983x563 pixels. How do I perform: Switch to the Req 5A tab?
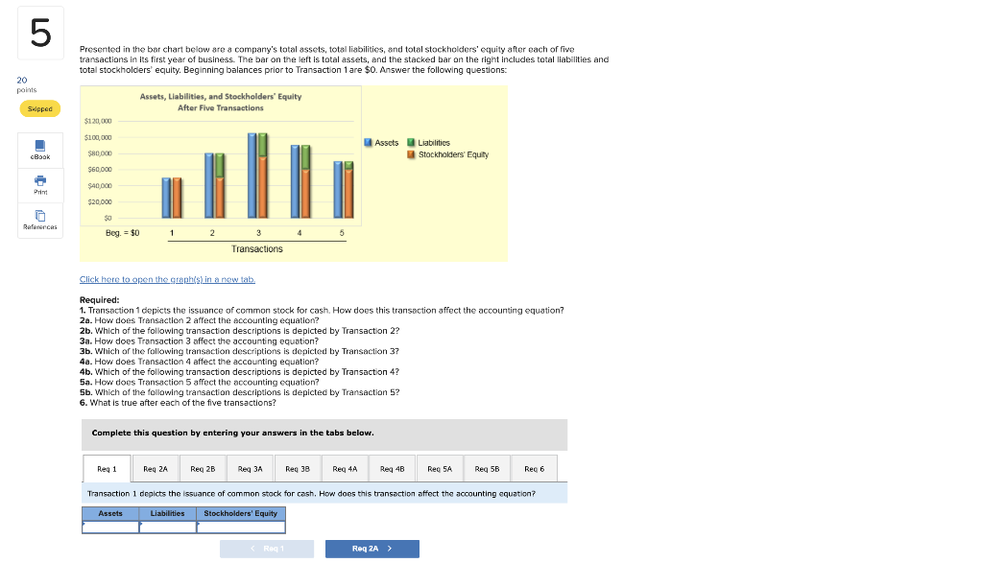[439, 468]
